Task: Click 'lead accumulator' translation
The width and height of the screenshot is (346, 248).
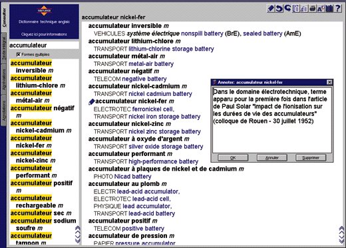Action: pyautogui.click(x=147, y=206)
